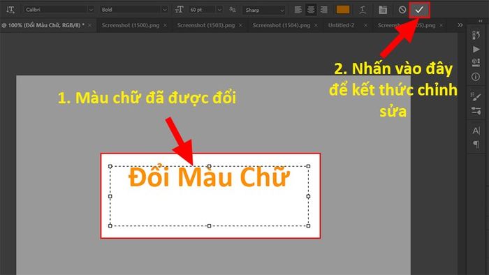Set left align text
Screen dimensions: 489x275
coord(298,10)
